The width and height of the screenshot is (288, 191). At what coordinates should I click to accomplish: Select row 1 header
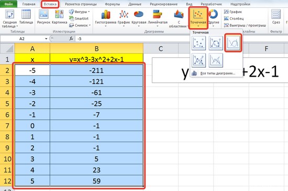tap(7, 59)
